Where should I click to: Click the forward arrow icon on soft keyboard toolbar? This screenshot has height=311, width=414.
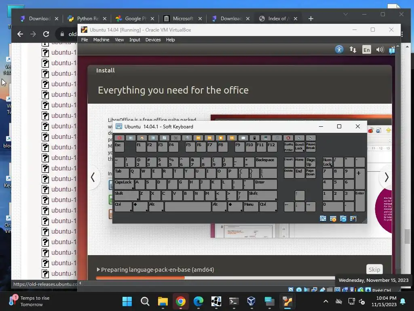(x=153, y=138)
